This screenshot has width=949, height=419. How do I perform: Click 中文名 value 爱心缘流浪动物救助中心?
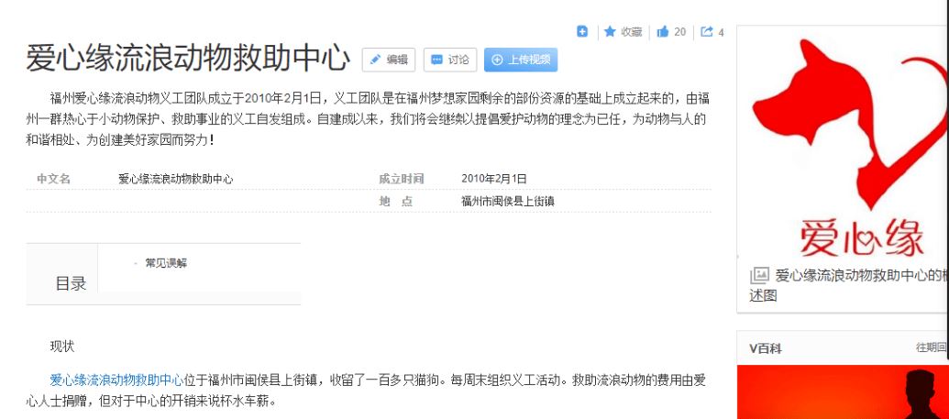175,179
